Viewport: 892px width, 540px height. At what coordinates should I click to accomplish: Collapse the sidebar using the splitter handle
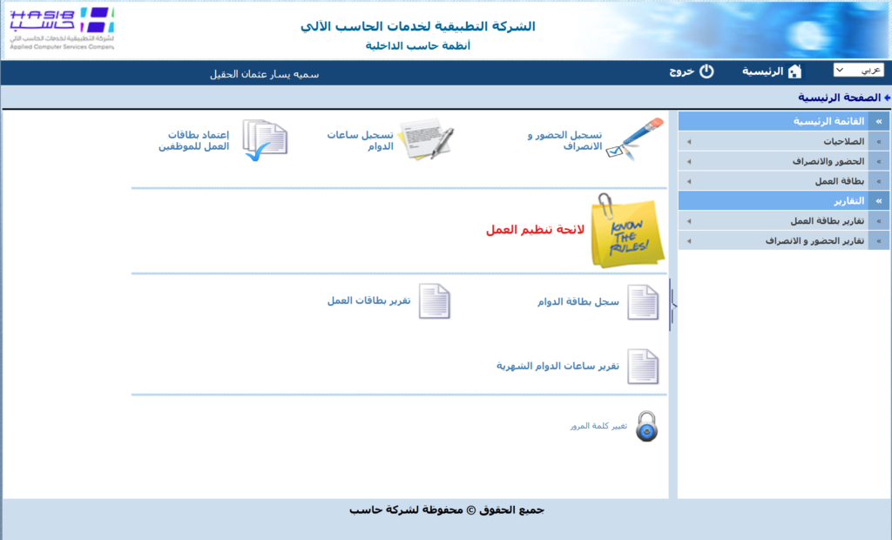pyautogui.click(x=672, y=305)
